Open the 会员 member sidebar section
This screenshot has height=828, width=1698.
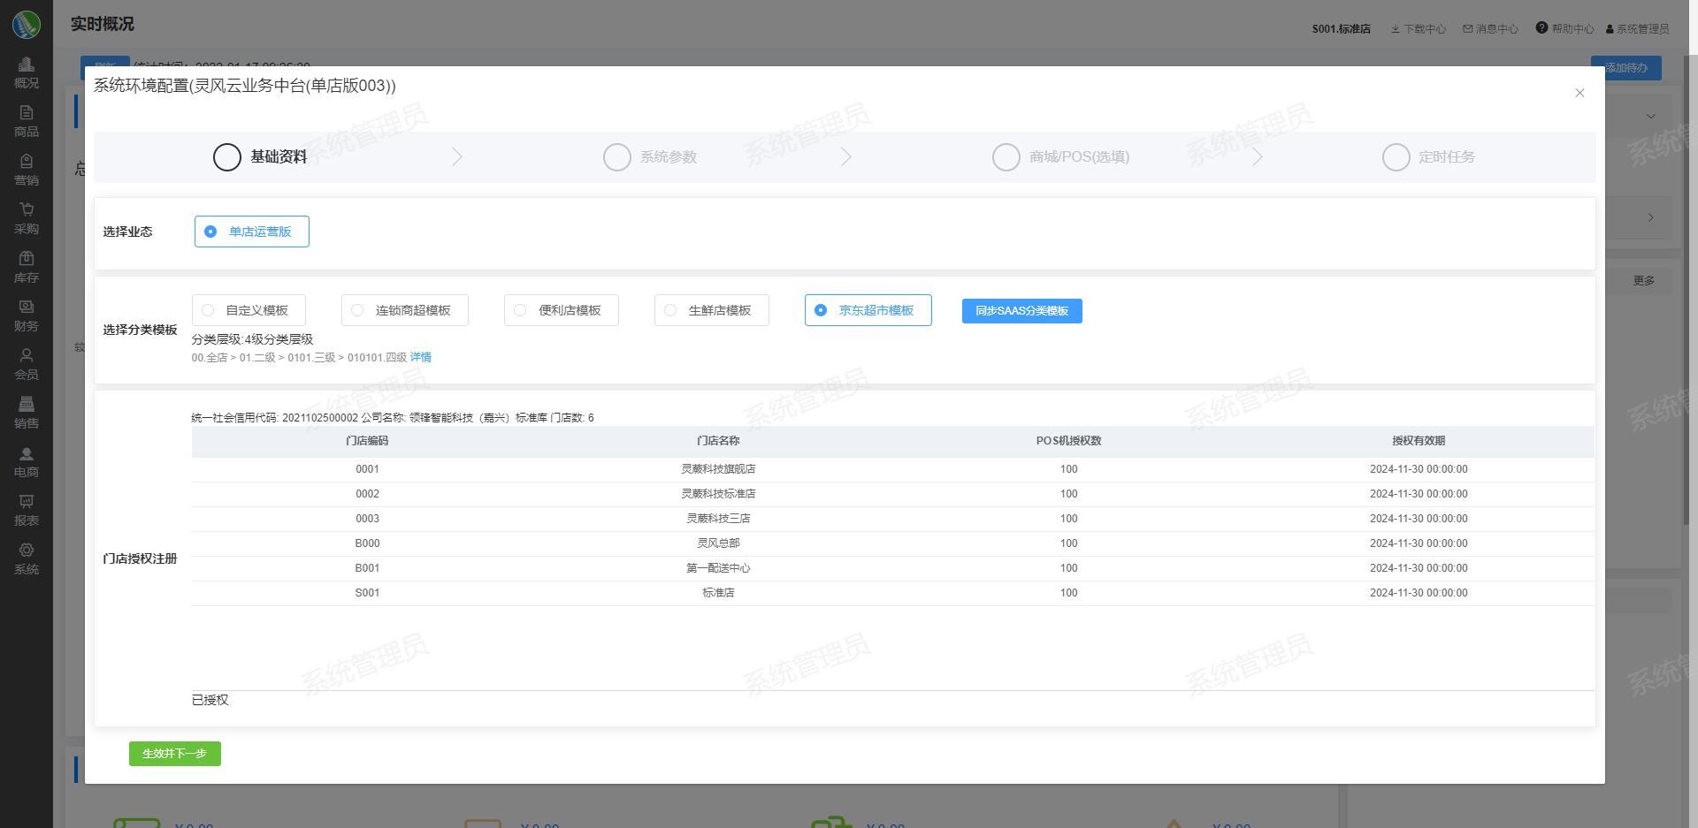tap(27, 364)
